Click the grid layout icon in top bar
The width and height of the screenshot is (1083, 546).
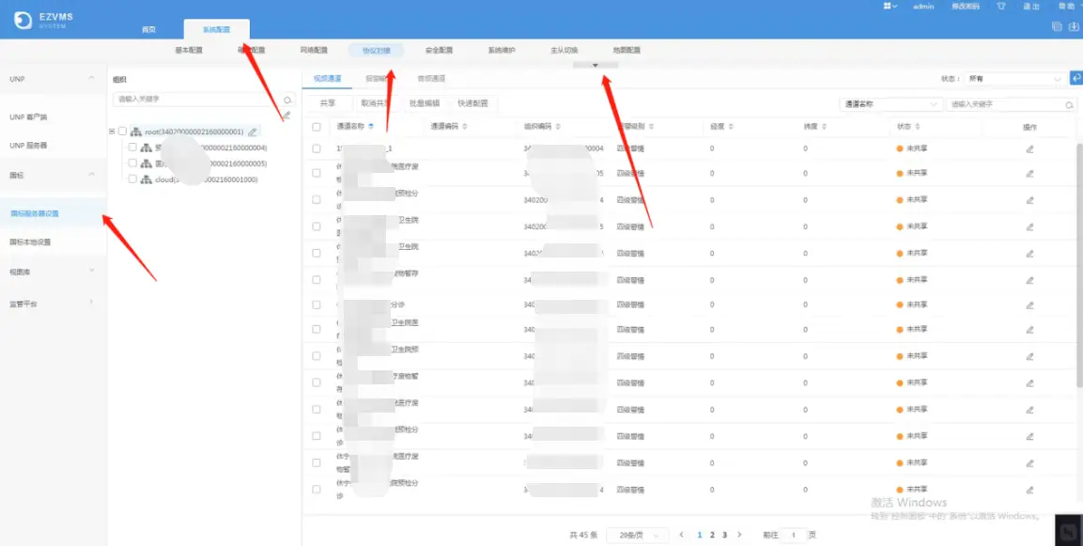point(888,6)
